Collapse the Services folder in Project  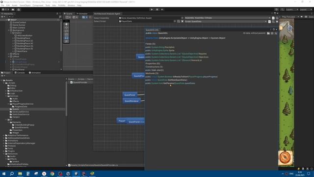point(6,96)
